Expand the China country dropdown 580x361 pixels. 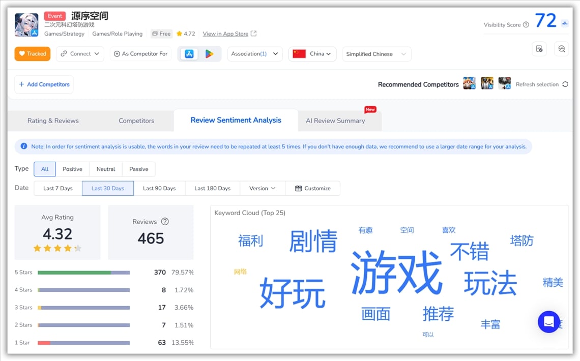312,54
